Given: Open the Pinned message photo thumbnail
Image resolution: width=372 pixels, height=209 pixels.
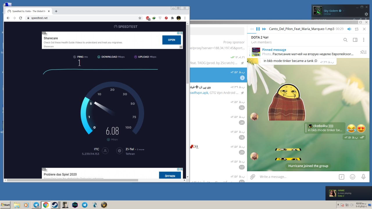Looking at the screenshot, I should (256, 52).
